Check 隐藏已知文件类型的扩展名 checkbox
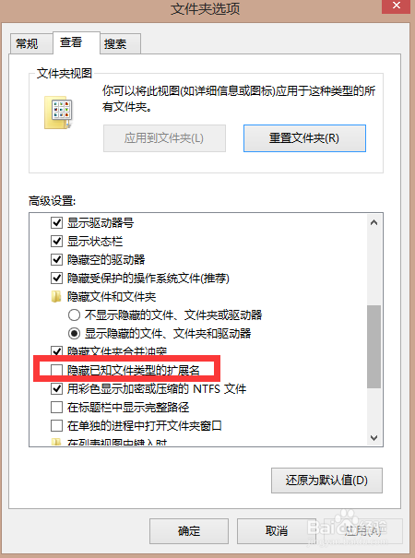The image size is (415, 558). (x=57, y=370)
